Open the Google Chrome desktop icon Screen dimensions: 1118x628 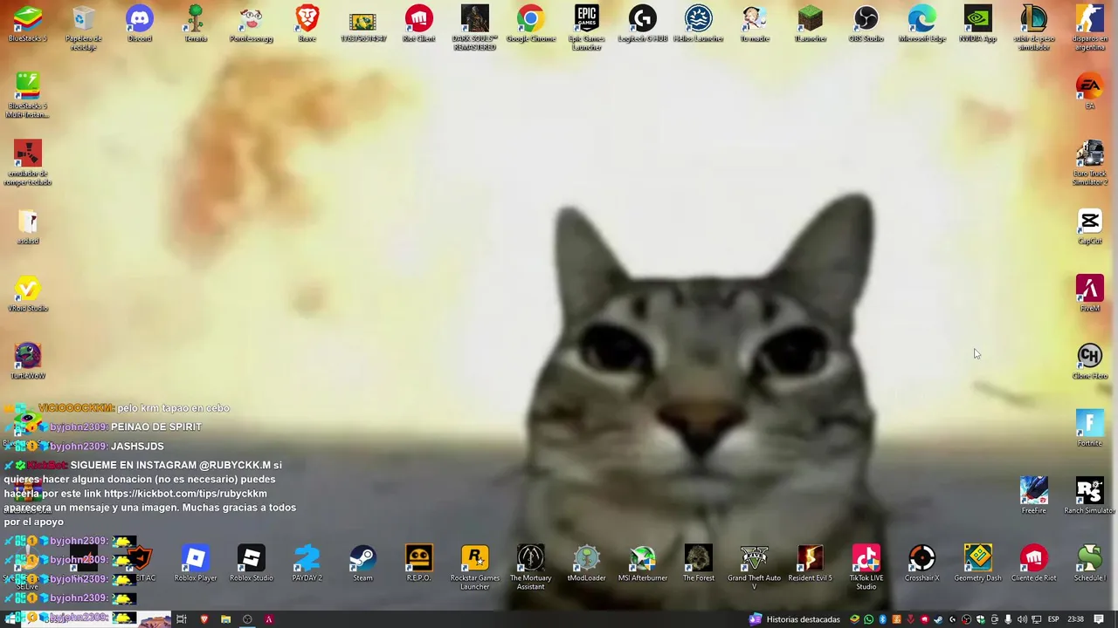[x=531, y=24]
